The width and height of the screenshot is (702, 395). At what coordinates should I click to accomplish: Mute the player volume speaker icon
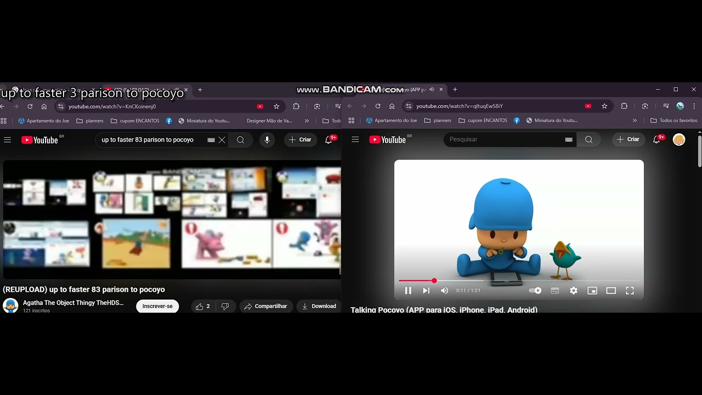445,291
